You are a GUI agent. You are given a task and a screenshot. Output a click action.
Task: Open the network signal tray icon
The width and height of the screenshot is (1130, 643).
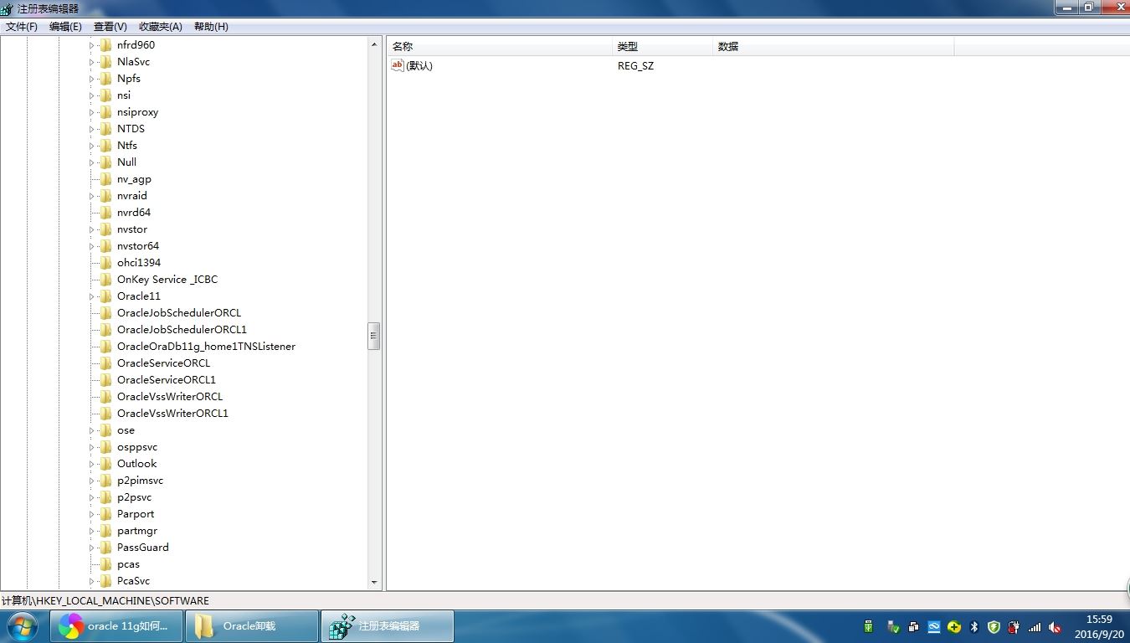coord(1035,627)
